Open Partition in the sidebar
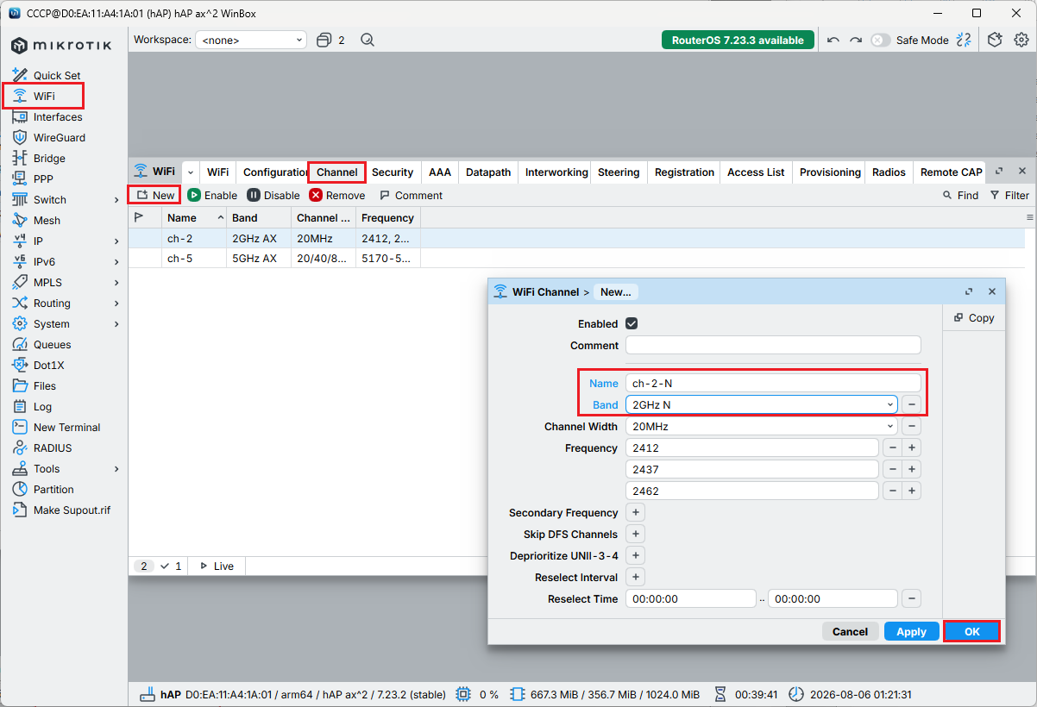This screenshot has width=1037, height=707. [43, 489]
